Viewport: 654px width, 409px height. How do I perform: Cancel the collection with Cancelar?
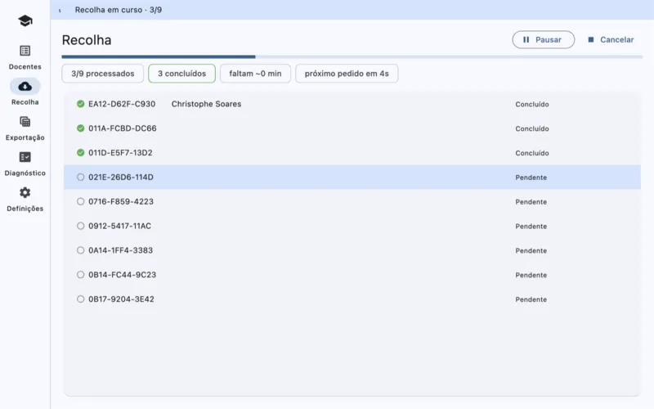[611, 39]
